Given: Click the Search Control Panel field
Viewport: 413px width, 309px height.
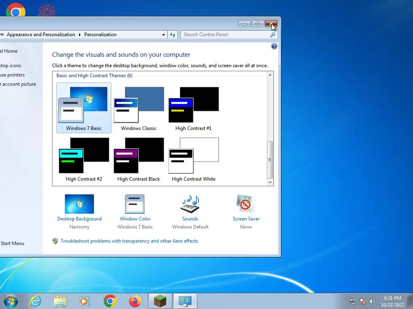Looking at the screenshot, I should pos(229,35).
